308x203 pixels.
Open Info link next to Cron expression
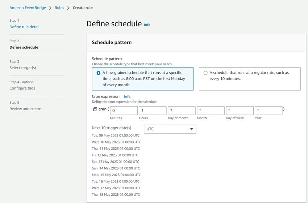pos(127,96)
